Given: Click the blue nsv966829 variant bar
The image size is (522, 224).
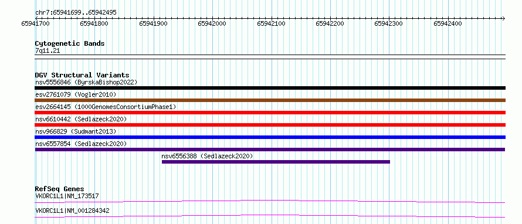Looking at the screenshot, I should [x=270, y=137].
